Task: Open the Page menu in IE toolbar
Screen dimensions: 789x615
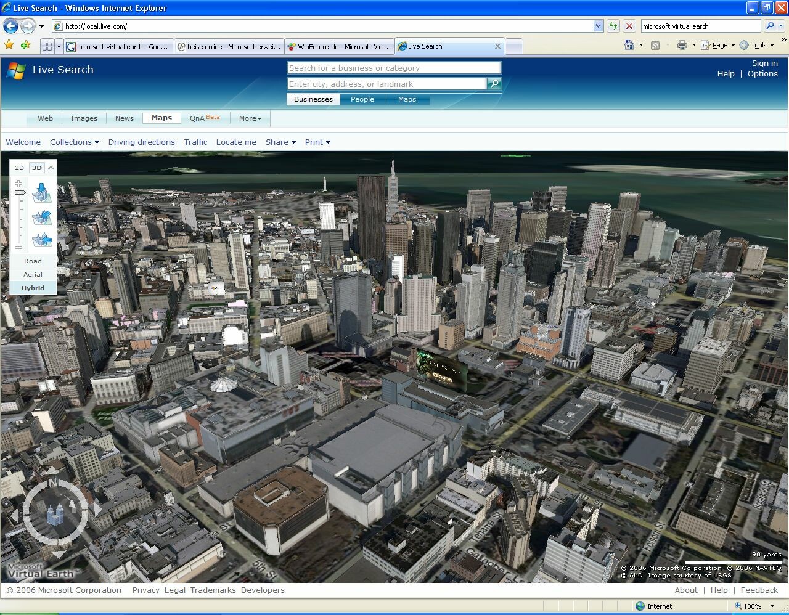Action: [x=718, y=45]
